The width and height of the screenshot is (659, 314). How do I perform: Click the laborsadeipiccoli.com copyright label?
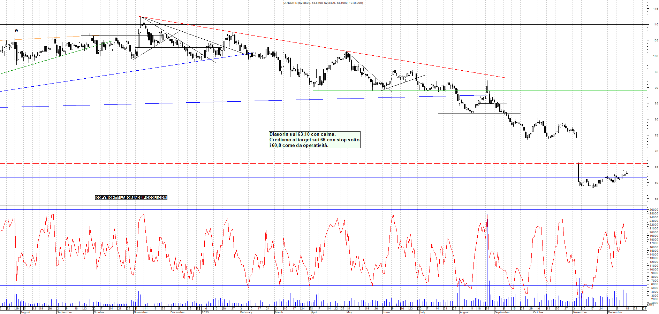[x=131, y=197]
